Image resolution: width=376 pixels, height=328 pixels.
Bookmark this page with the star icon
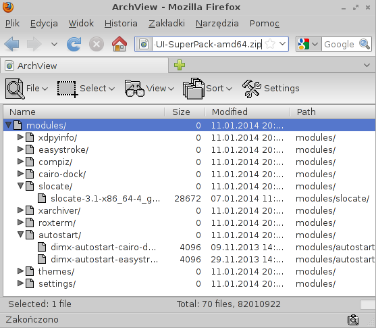[x=270, y=44]
